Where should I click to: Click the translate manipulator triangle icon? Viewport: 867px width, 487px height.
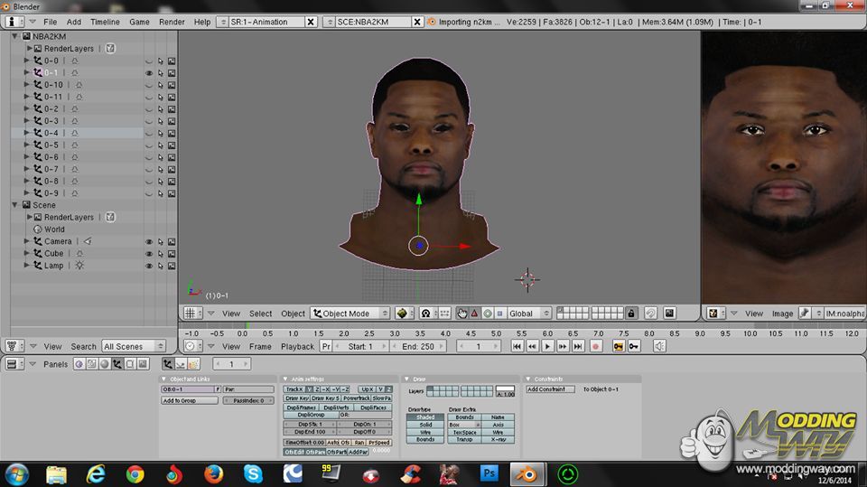pyautogui.click(x=475, y=314)
